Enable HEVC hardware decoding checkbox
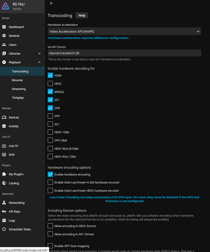Screen dimensions: 210x252 pyautogui.click(x=50, y=83)
